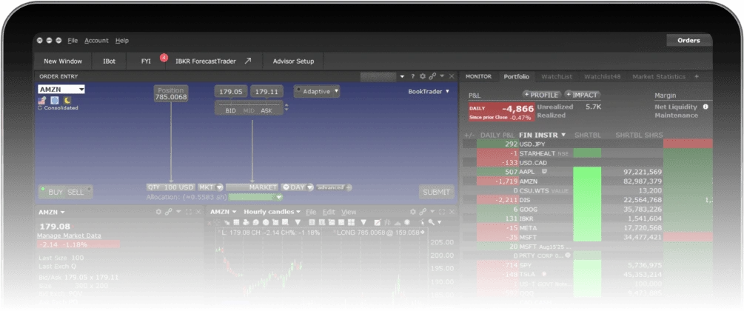Switch to the WatchList tab
The image size is (744, 311).
pyautogui.click(x=557, y=76)
